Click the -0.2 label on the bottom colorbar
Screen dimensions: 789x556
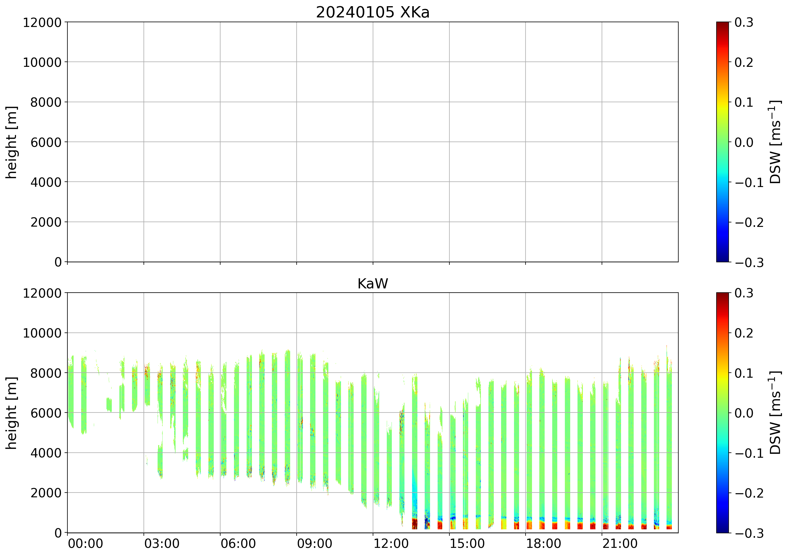point(749,493)
